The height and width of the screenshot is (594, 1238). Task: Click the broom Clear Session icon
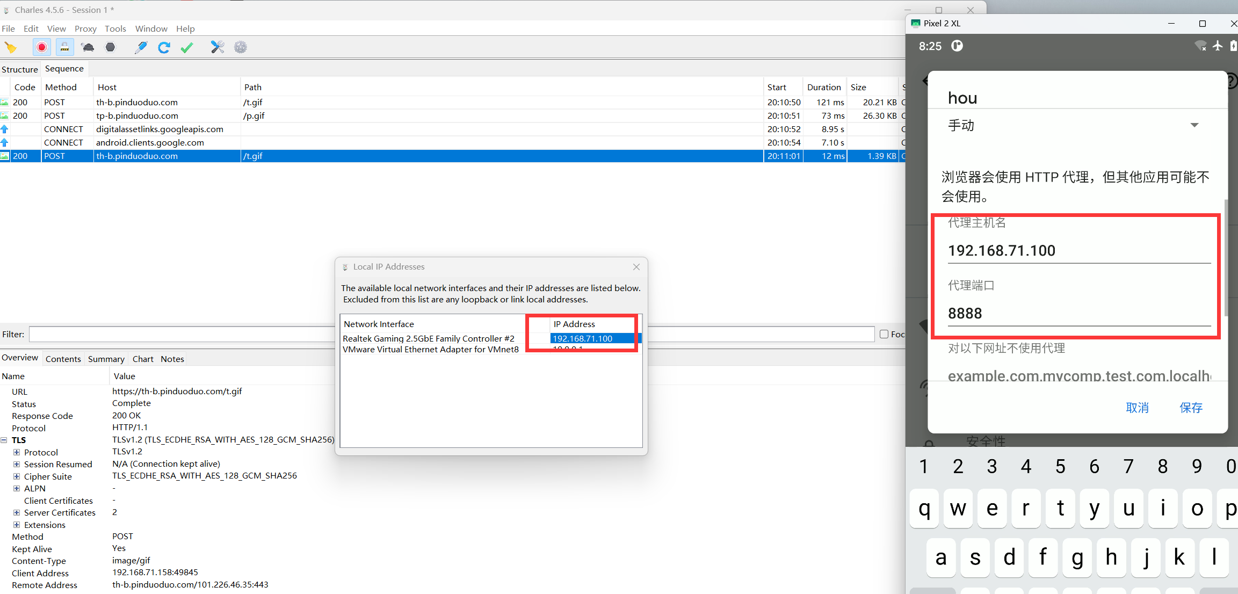(x=11, y=47)
